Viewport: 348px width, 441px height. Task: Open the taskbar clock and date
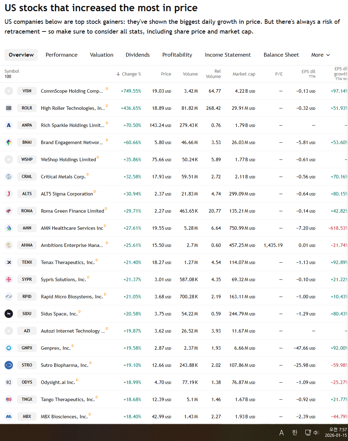point(336,433)
